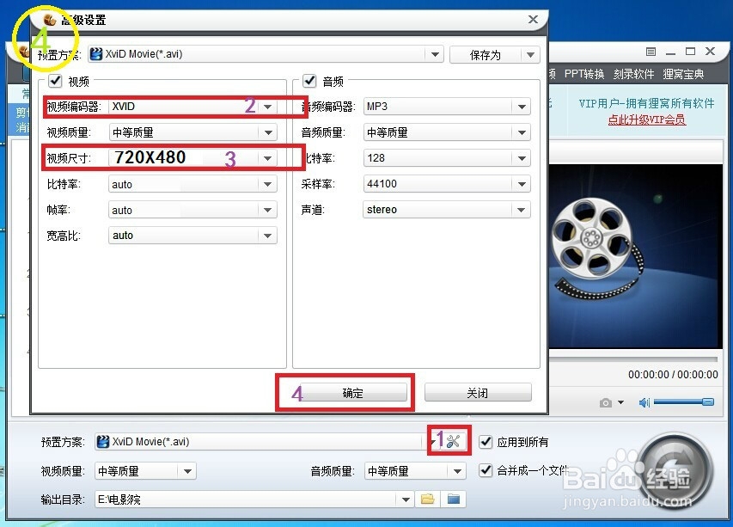Click the 点此升级VIP会员 link
Image resolution: width=733 pixels, height=527 pixels.
coord(646,119)
